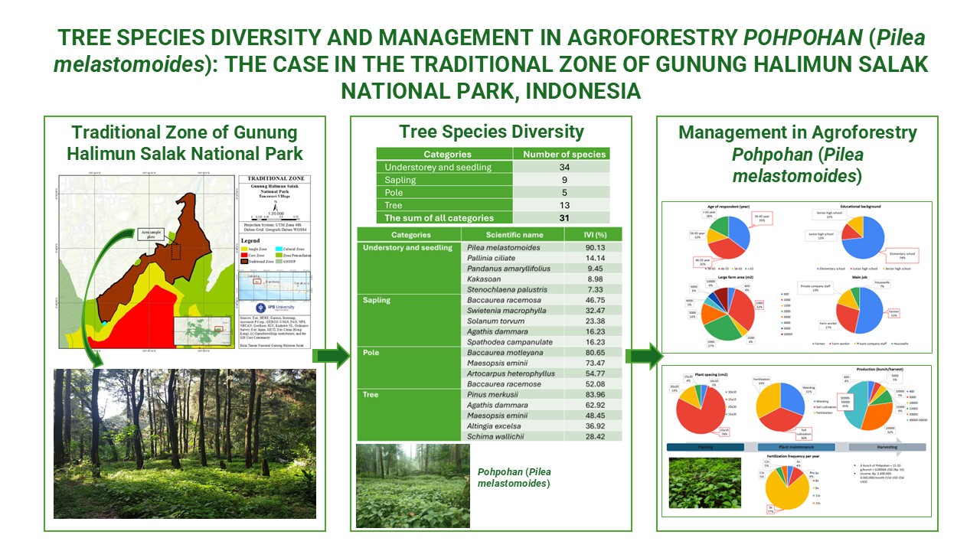The width and height of the screenshot is (980, 551).
Task: Click the 'Age of respondent (year)' pie chart
Action: click(728, 237)
